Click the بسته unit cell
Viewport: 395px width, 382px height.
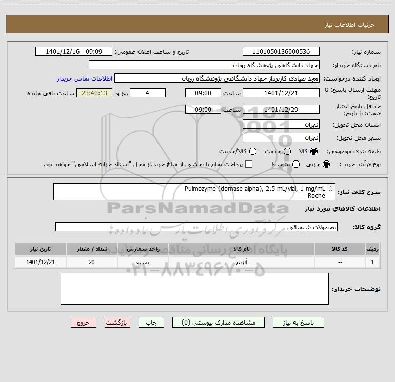tap(143, 262)
